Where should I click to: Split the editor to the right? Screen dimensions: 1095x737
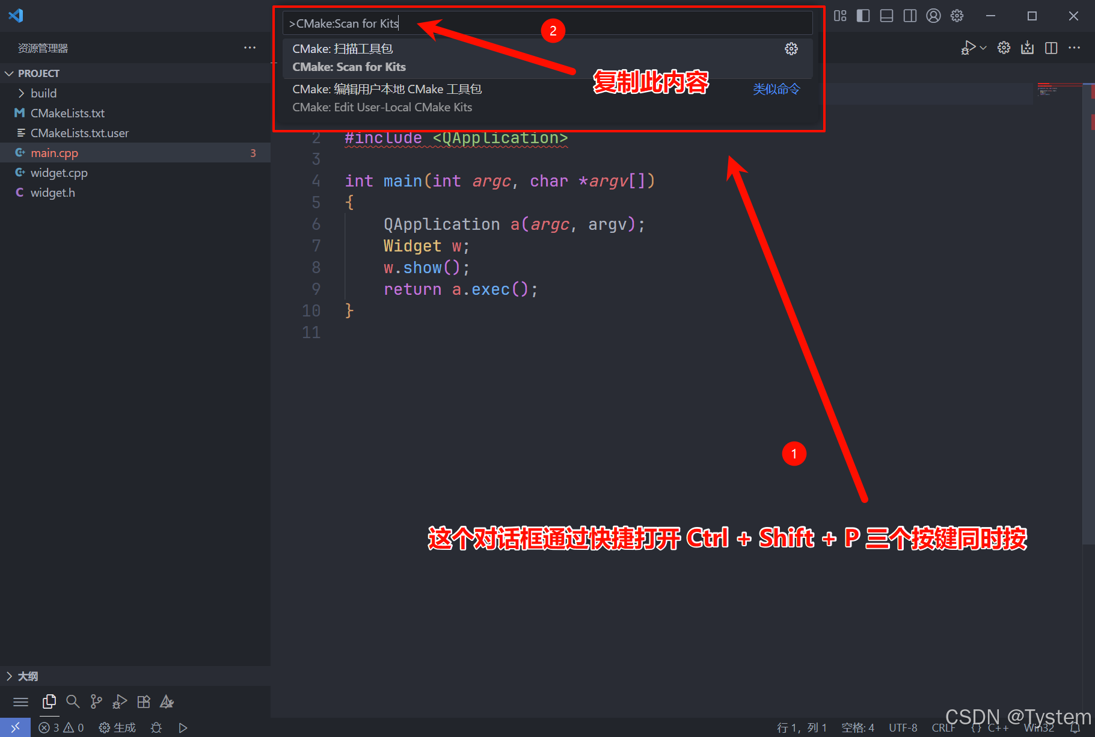(x=1051, y=48)
